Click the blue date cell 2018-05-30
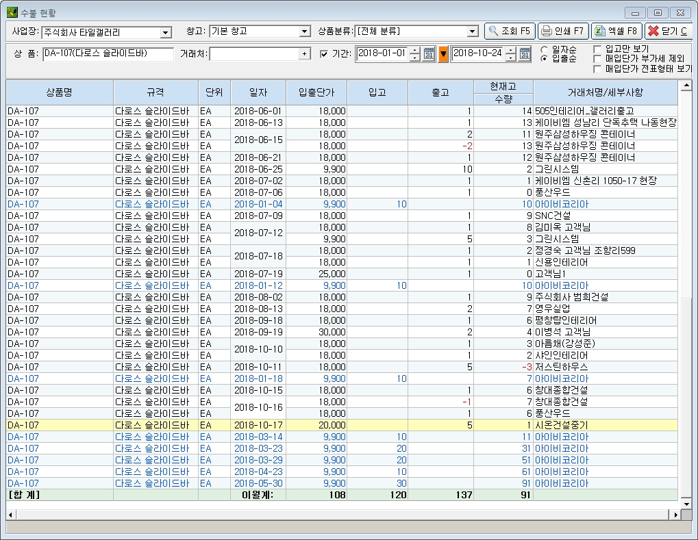Image resolution: width=698 pixels, height=540 pixels. 259,483
